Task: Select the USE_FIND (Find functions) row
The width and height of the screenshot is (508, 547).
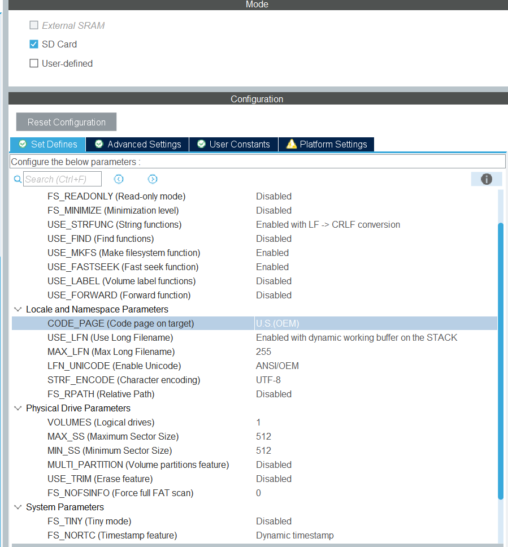Action: pos(254,238)
